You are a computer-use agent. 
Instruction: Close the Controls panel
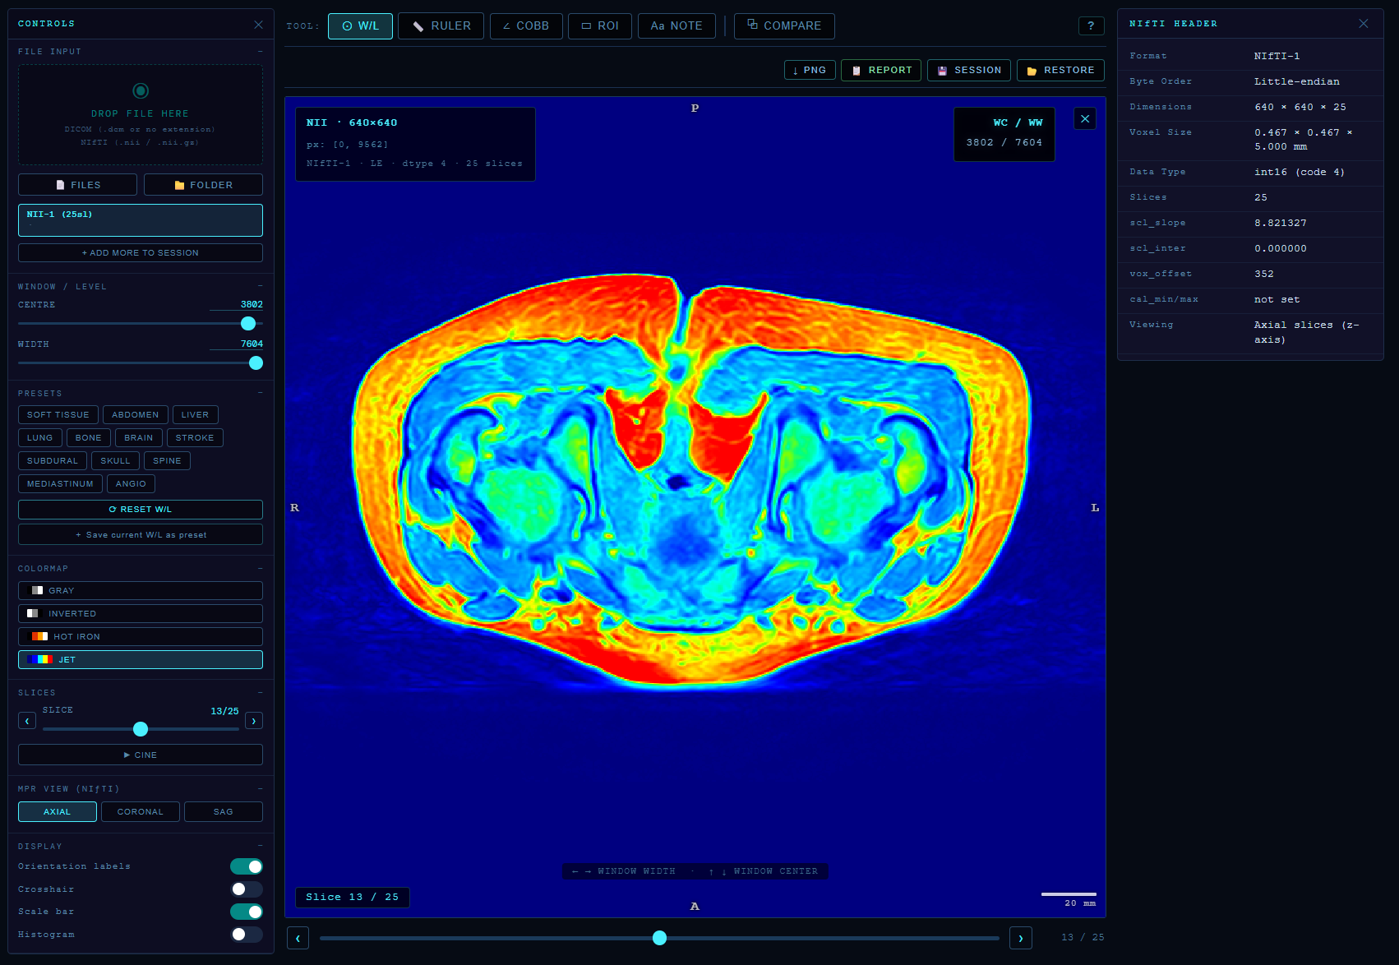coord(258,25)
